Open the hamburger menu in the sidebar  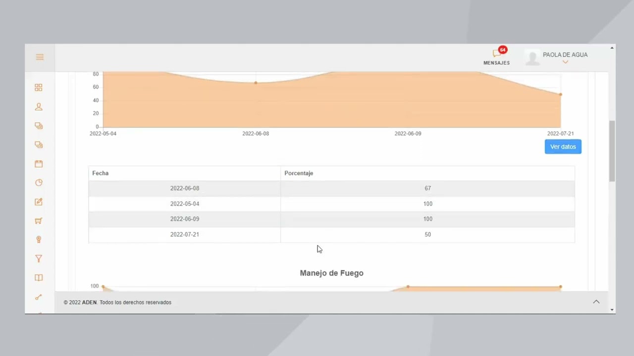point(40,57)
